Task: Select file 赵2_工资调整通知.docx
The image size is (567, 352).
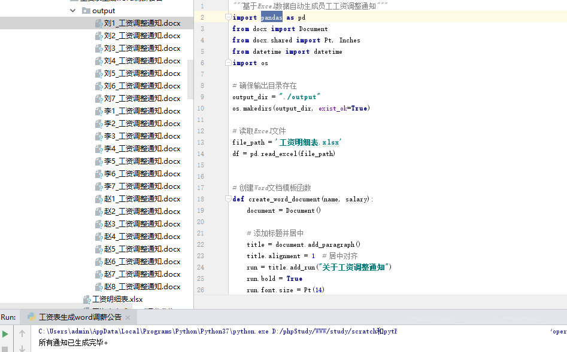Action: (x=142, y=211)
